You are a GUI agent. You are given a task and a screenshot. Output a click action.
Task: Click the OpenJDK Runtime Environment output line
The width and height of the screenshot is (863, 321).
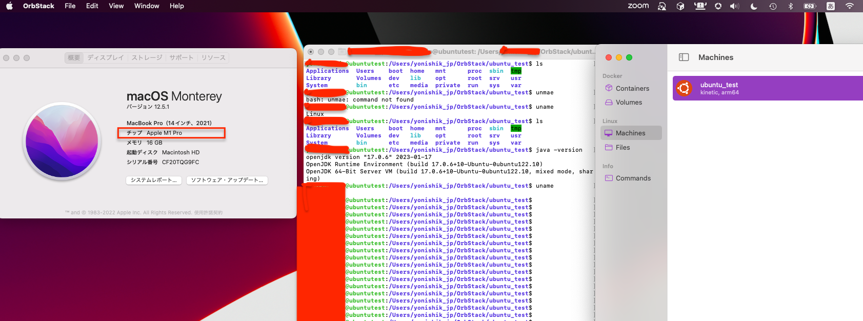(x=424, y=164)
